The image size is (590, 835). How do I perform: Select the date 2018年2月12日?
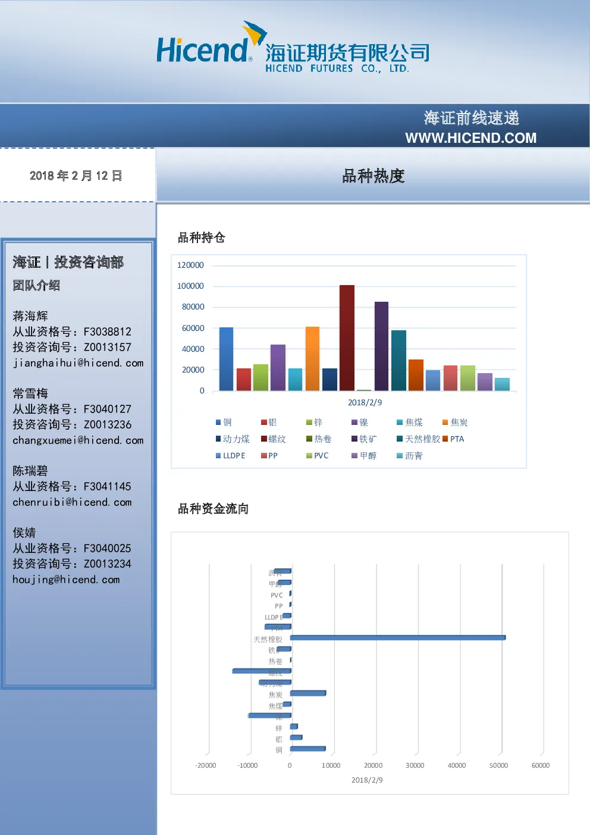point(76,176)
